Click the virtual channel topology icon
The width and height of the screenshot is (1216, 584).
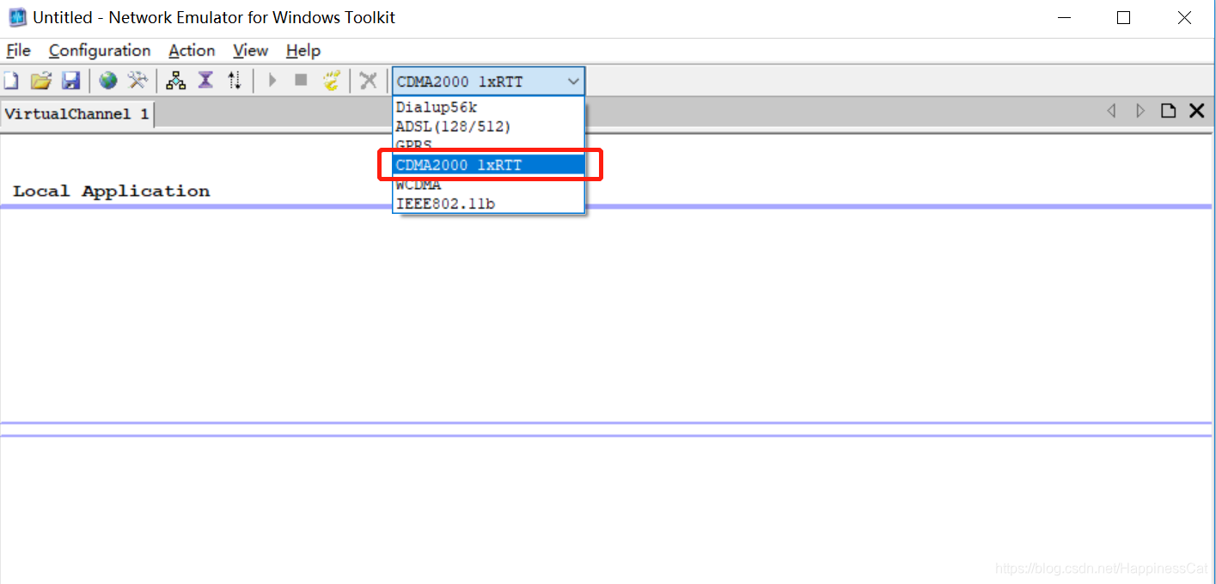tap(175, 79)
